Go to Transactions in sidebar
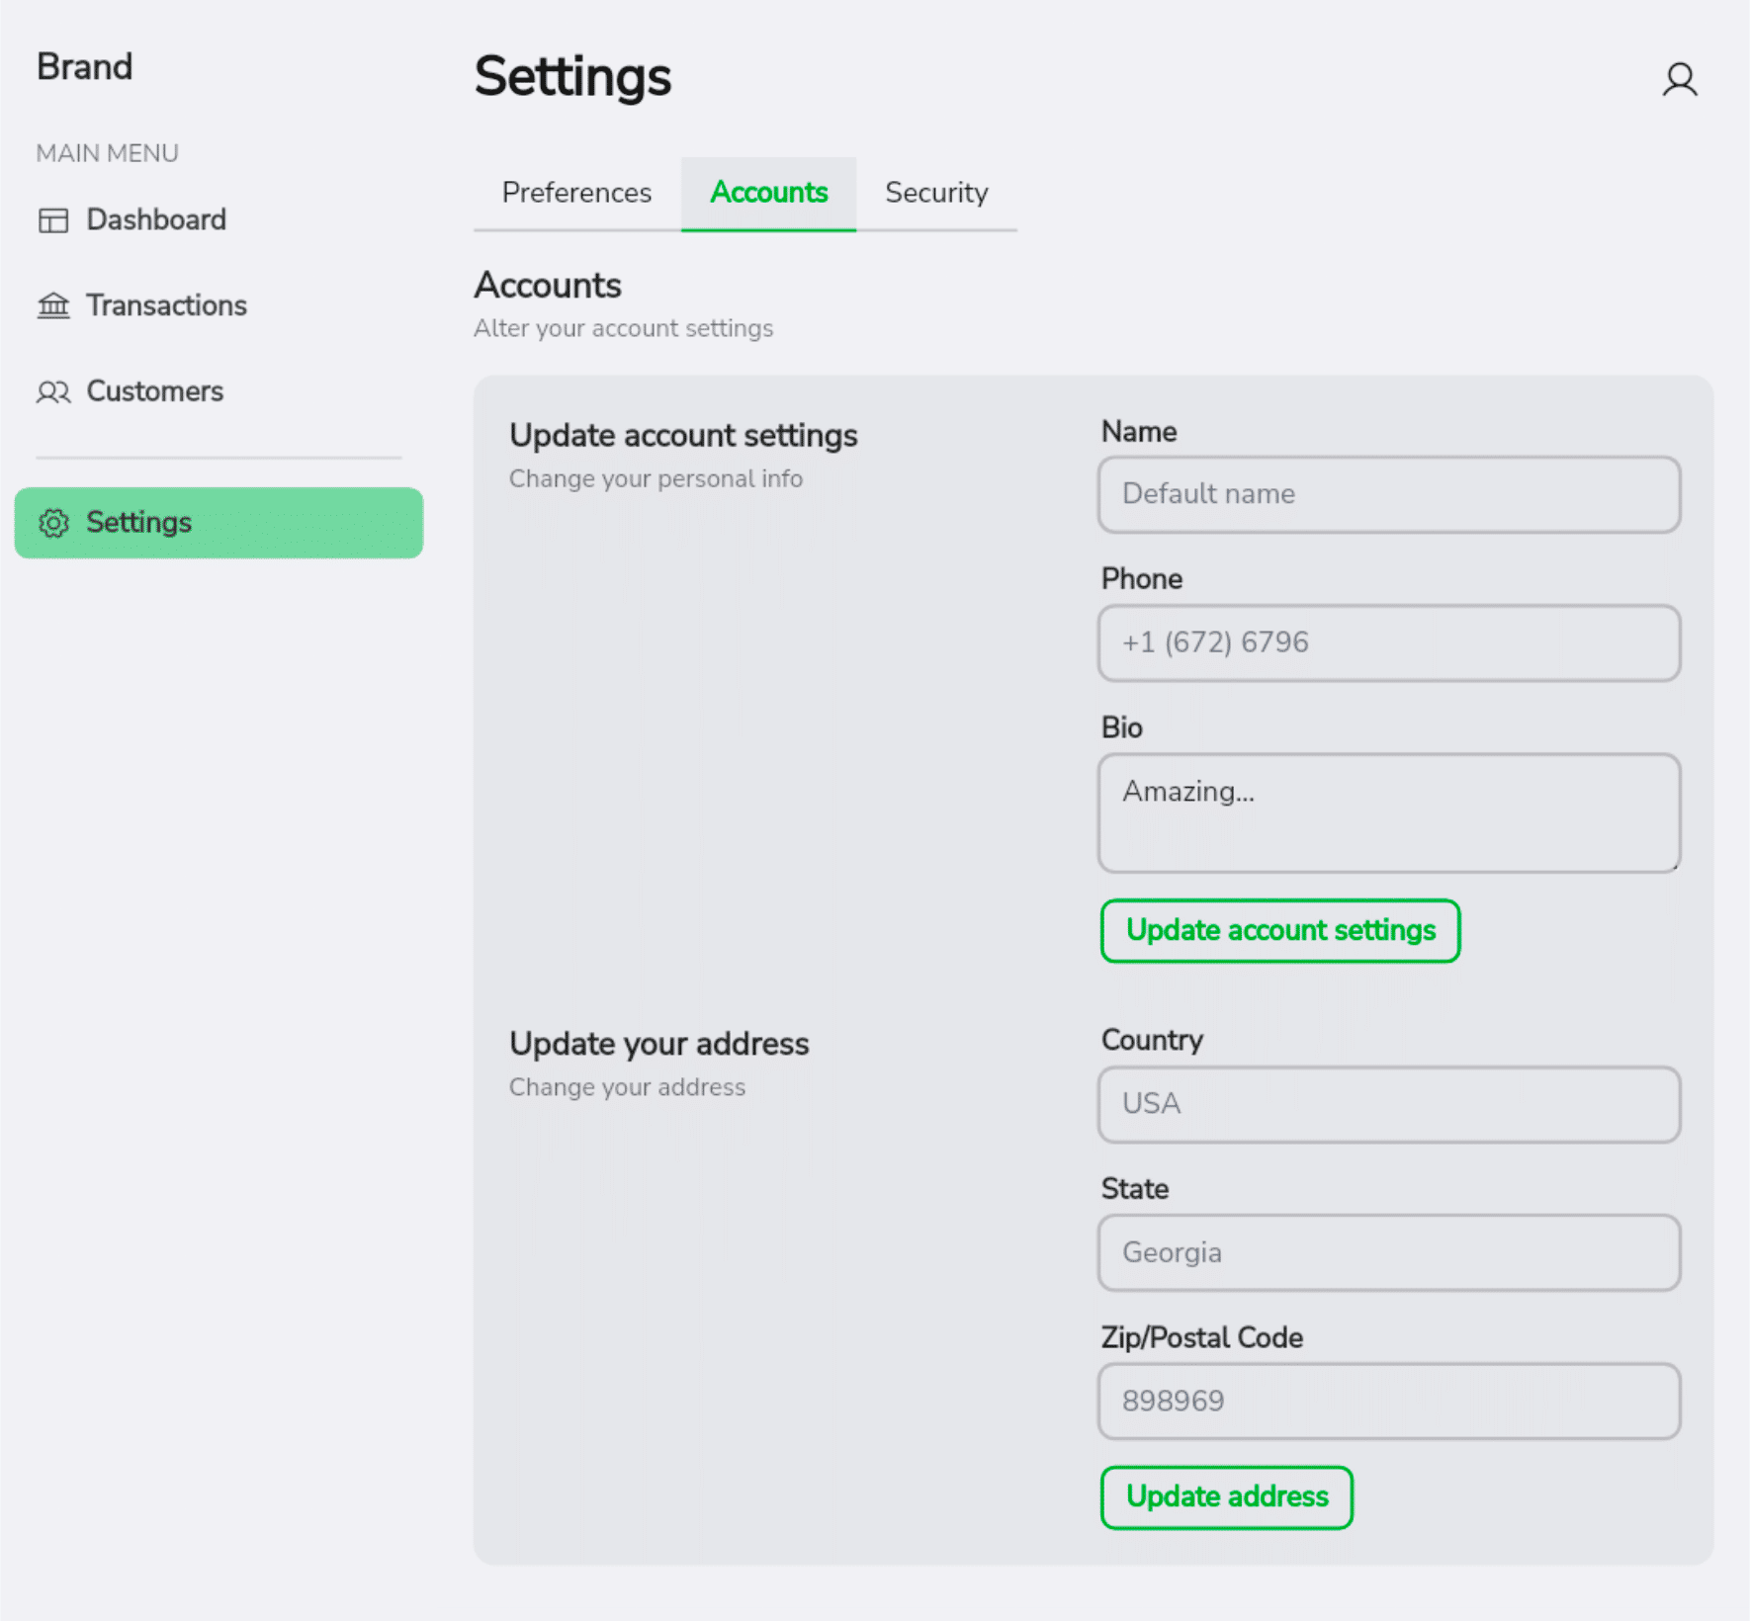This screenshot has width=1750, height=1621. tap(166, 305)
